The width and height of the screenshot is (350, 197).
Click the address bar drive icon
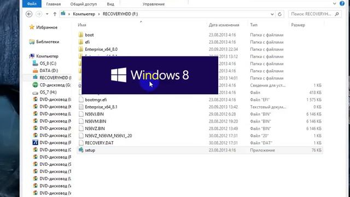[63, 14]
